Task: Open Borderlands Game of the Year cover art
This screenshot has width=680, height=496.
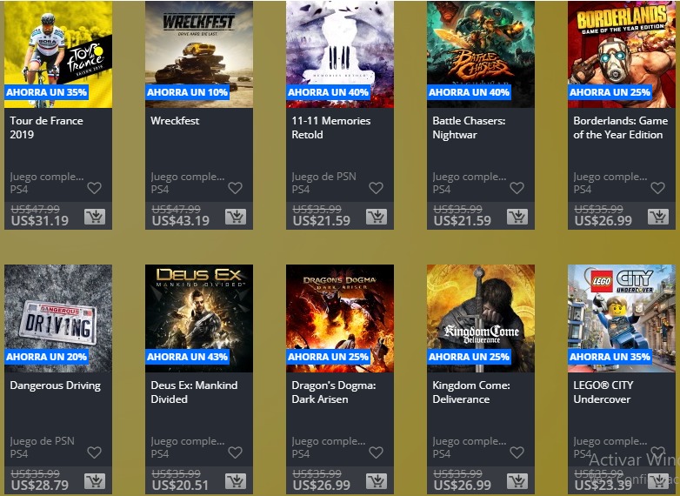Action: 622,54
